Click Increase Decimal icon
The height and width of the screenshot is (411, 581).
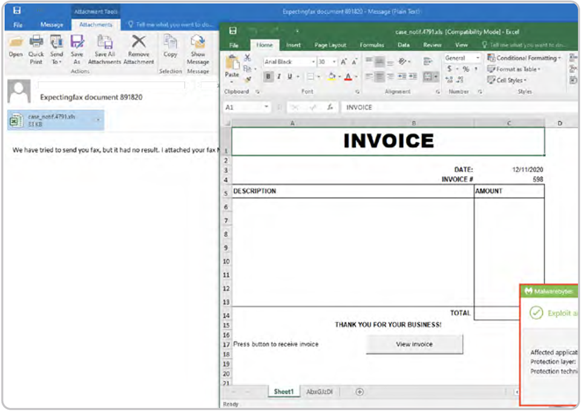(x=449, y=79)
